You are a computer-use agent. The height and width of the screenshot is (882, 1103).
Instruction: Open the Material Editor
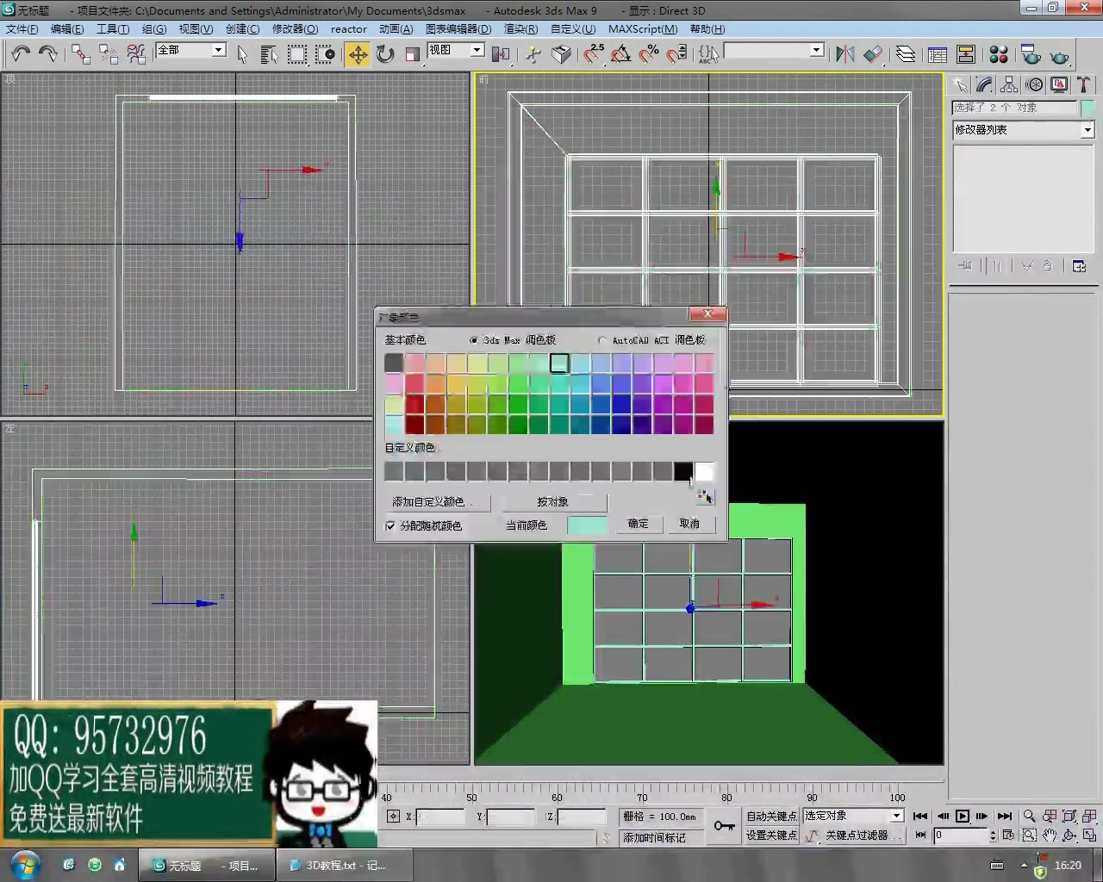[x=999, y=54]
